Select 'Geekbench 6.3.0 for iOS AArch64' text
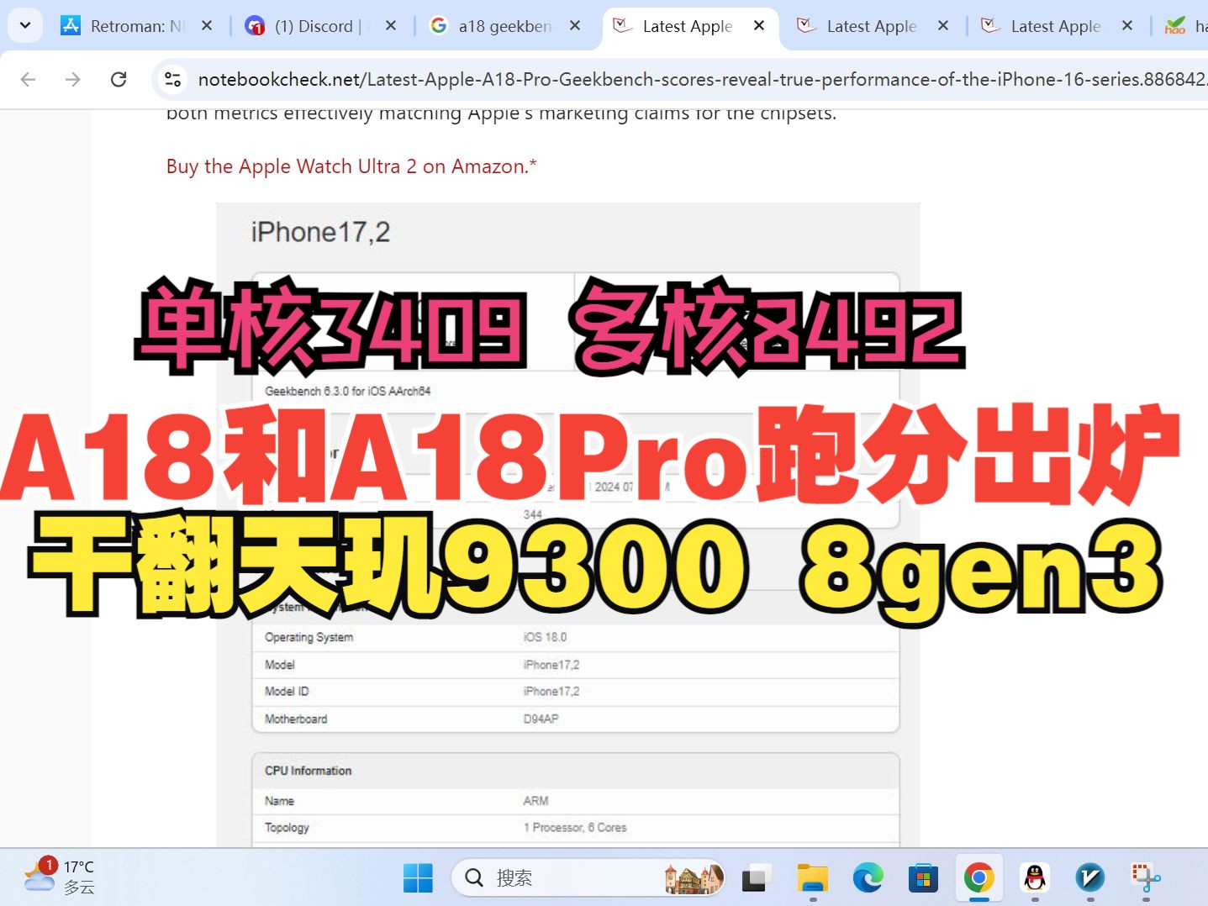Image resolution: width=1208 pixels, height=906 pixels. (347, 391)
